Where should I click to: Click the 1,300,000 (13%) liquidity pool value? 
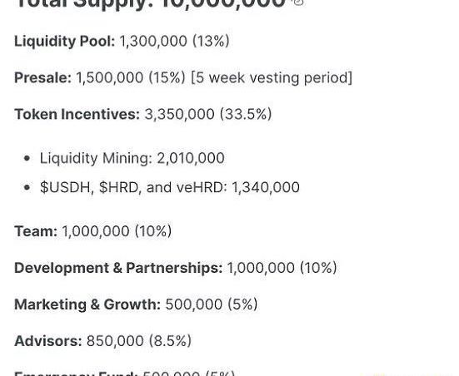[x=174, y=42]
